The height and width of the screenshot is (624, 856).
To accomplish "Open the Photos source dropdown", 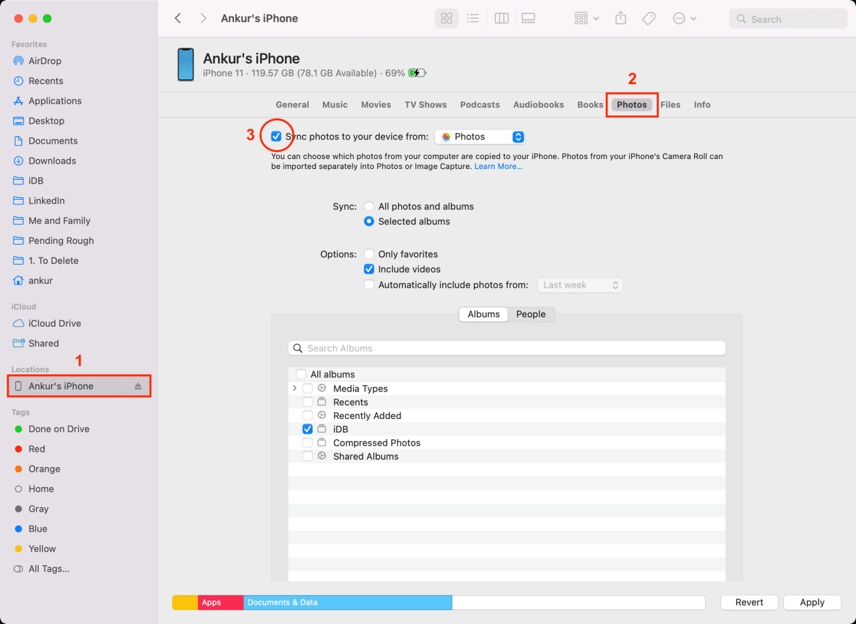I will tap(480, 136).
